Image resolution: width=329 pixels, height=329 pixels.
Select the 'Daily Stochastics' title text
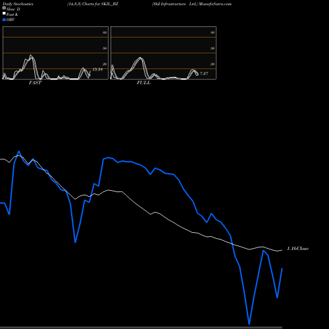(x=18, y=4)
